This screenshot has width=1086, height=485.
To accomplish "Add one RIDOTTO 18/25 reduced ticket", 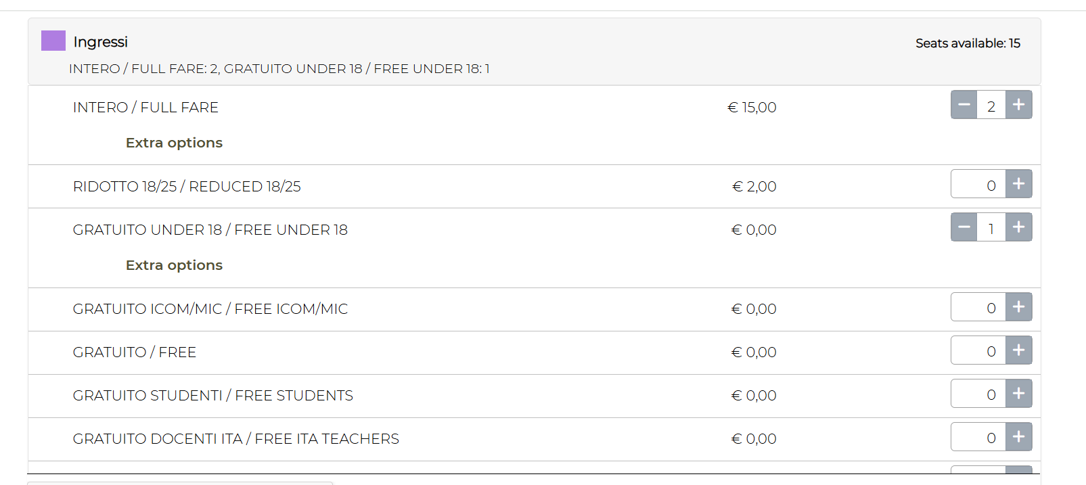I will pyautogui.click(x=1018, y=184).
